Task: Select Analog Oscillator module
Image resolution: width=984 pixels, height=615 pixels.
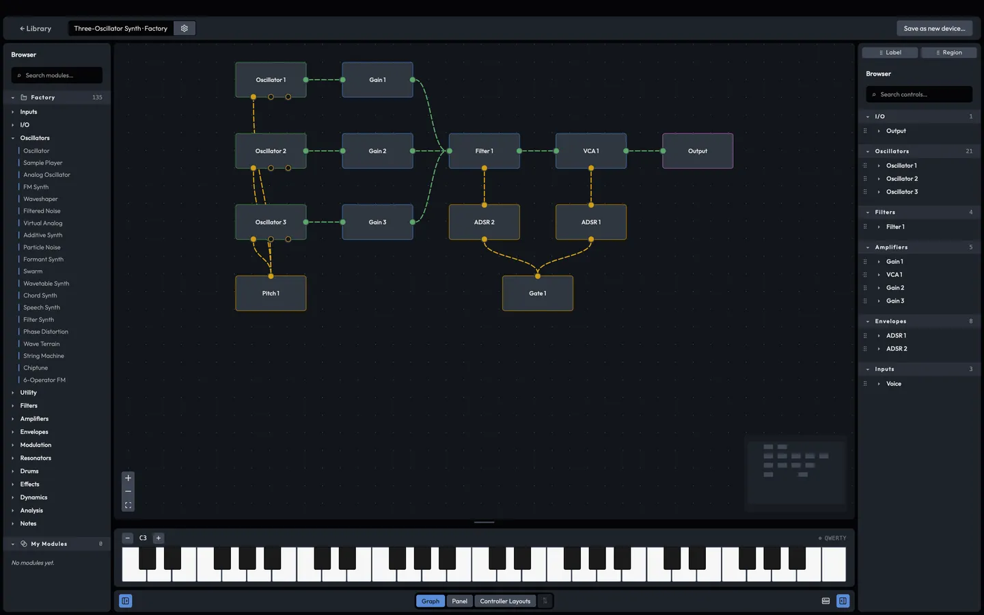Action: click(x=46, y=175)
